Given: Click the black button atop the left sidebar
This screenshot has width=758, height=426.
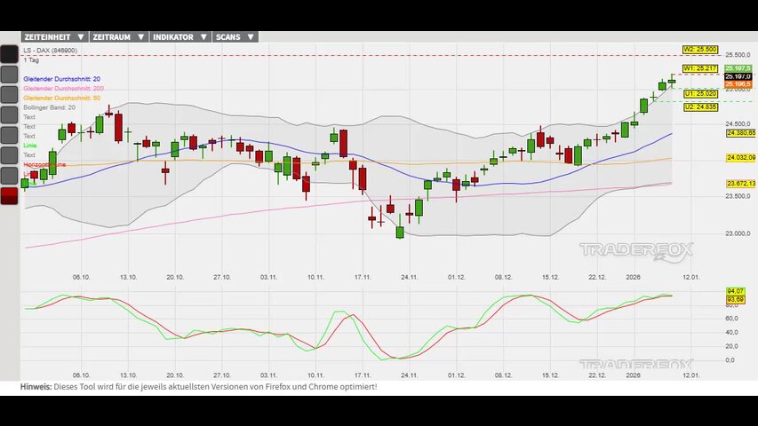Looking at the screenshot, I should [x=9, y=53].
